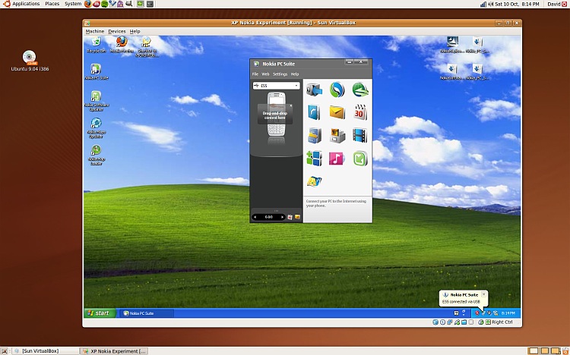Click the Ubuntu panel date and time

pyautogui.click(x=517, y=4)
